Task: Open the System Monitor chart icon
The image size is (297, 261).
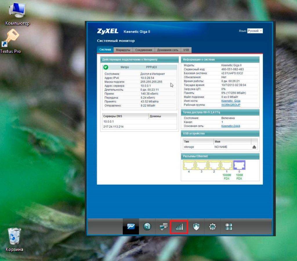Action: [x=131, y=227]
